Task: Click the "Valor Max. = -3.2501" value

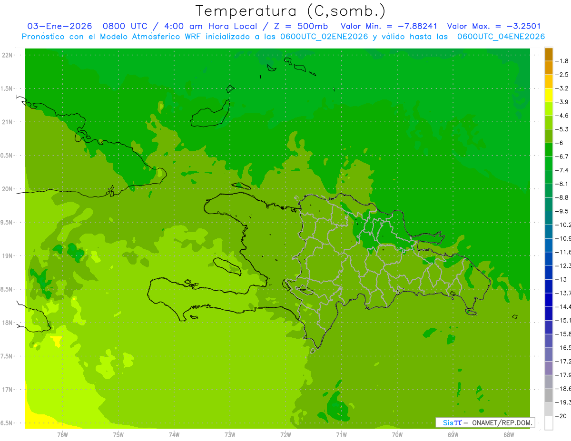Action: [494, 26]
